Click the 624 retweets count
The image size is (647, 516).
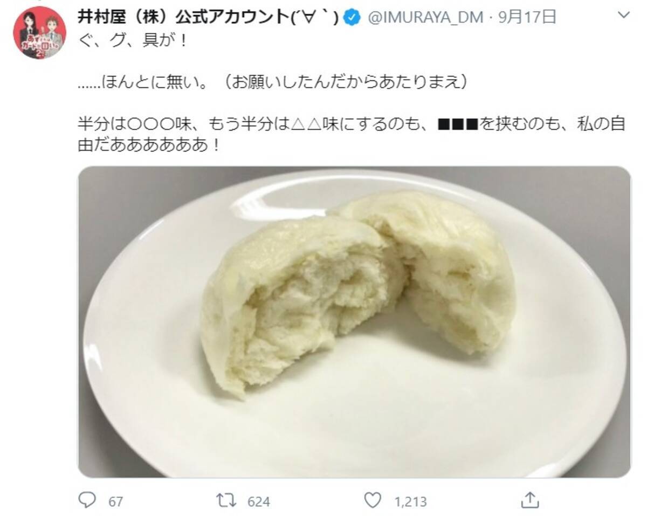click(x=258, y=501)
